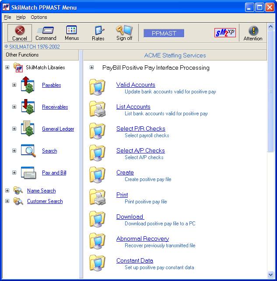277x281 pixels.
Task: Expand the Customer Search tree node
Action: [x=7, y=201]
